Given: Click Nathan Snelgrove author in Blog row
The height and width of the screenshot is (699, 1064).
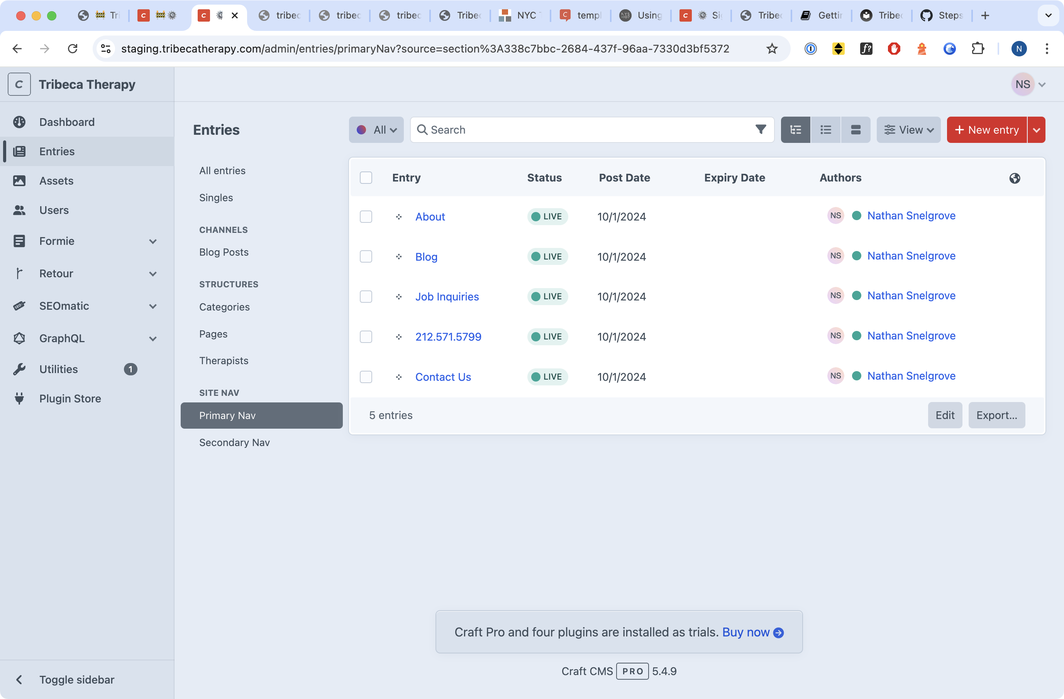Looking at the screenshot, I should [911, 255].
